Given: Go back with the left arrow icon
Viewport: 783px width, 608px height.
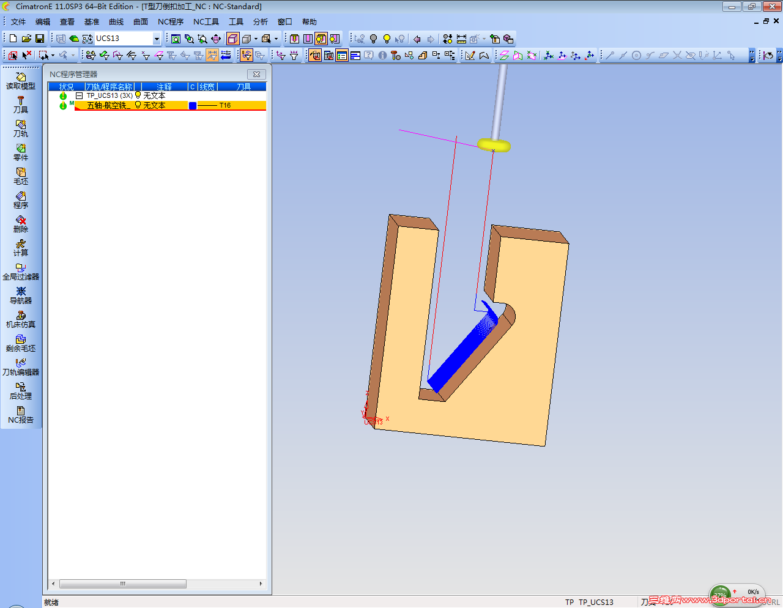Looking at the screenshot, I should [417, 39].
